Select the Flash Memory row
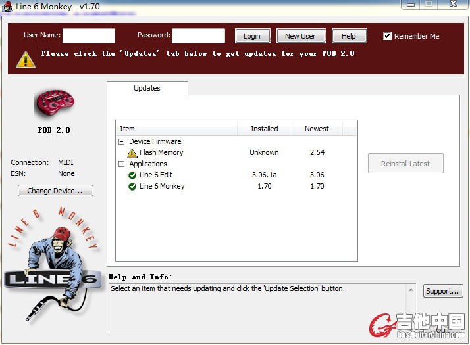The image size is (470, 345). tap(161, 152)
